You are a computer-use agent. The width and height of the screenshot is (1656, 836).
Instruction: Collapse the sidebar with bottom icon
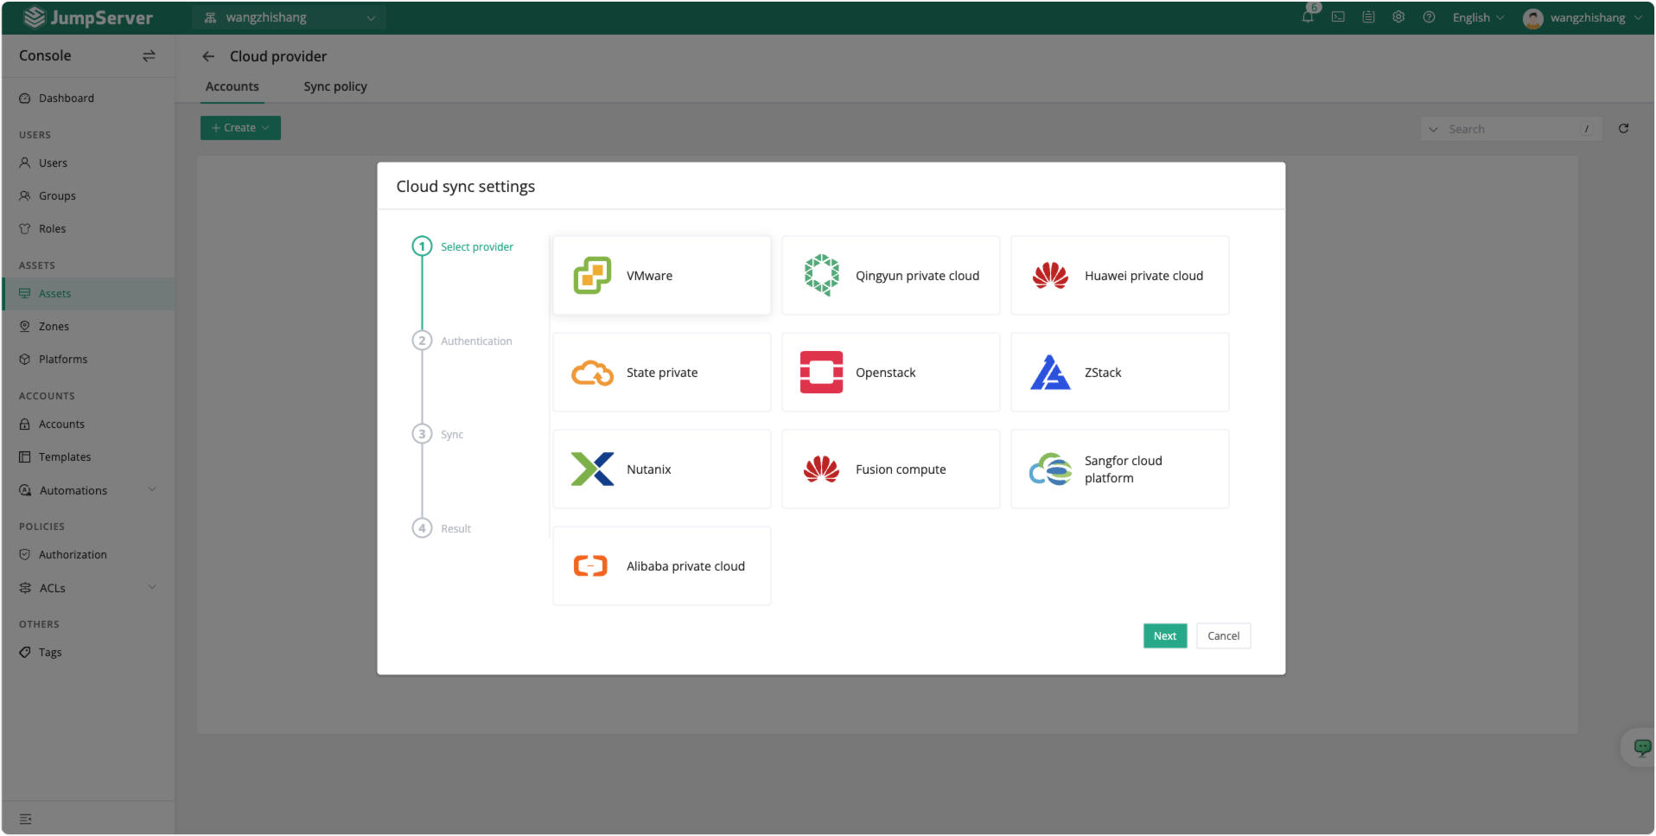click(25, 819)
